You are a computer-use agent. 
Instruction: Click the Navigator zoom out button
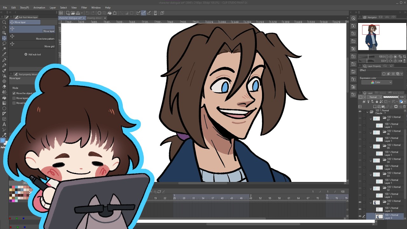point(387,57)
